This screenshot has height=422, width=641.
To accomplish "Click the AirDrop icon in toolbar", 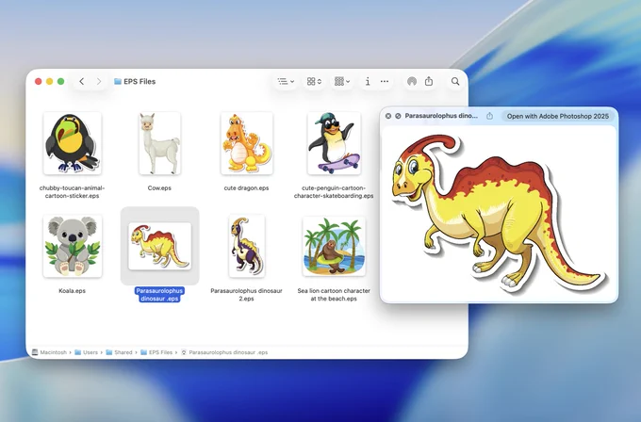I will click(x=412, y=81).
